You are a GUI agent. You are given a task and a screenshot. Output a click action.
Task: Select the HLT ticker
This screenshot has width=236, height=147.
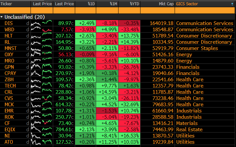coord(9,36)
